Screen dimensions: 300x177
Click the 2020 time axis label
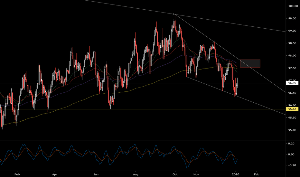236,174
